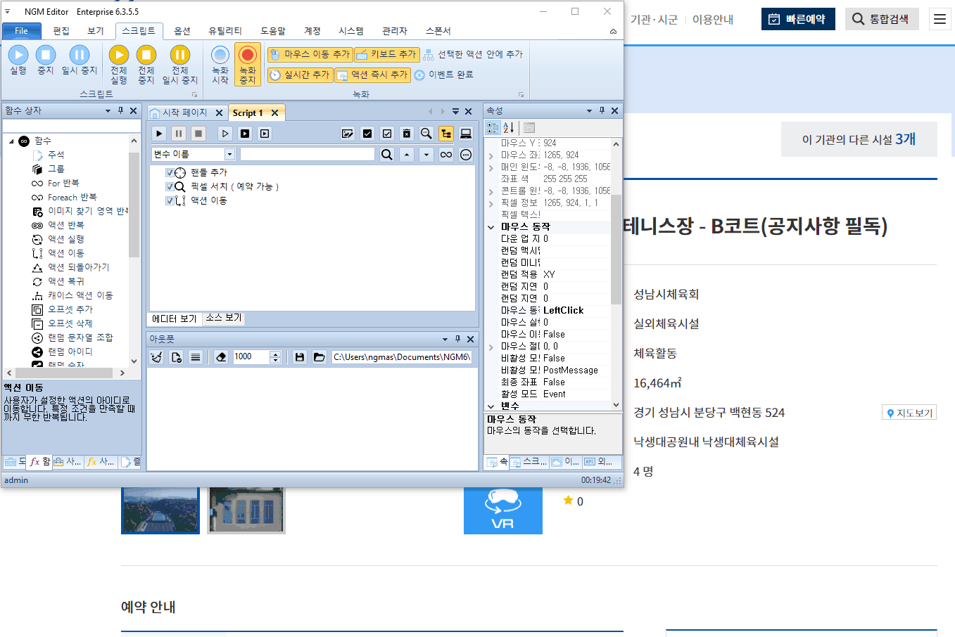The image size is (955, 637).
Task: Click the 통합검색 search button on web page
Action: coord(882,19)
